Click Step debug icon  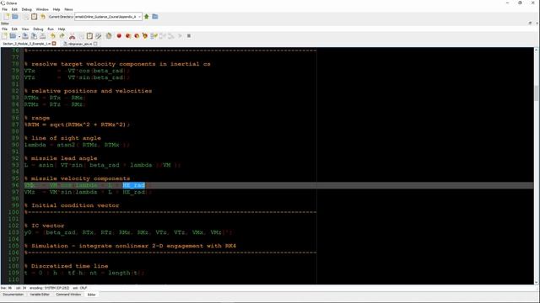(154, 35)
